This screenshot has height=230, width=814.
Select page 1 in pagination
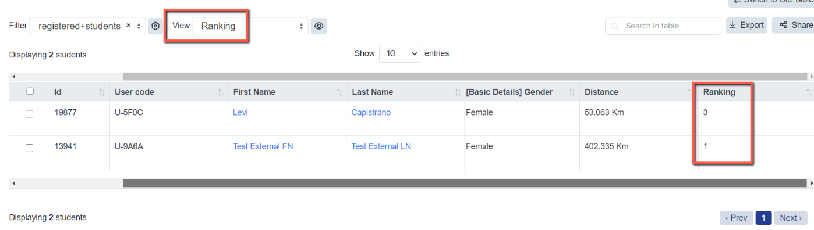(x=763, y=218)
